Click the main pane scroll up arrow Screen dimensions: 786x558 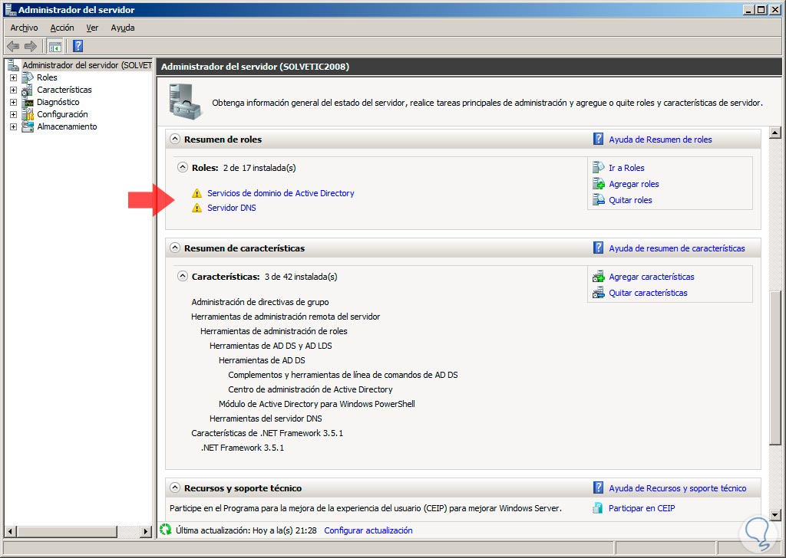coord(775,133)
